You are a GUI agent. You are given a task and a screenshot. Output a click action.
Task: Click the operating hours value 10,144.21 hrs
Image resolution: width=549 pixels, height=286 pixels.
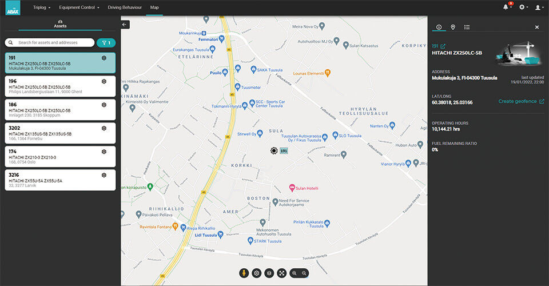[445, 129]
